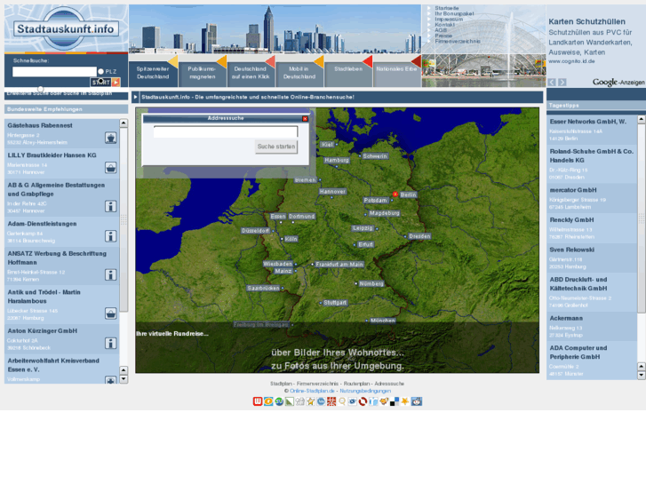
Task: Click the magnifying glass bookmark icon
Action: click(x=342, y=401)
